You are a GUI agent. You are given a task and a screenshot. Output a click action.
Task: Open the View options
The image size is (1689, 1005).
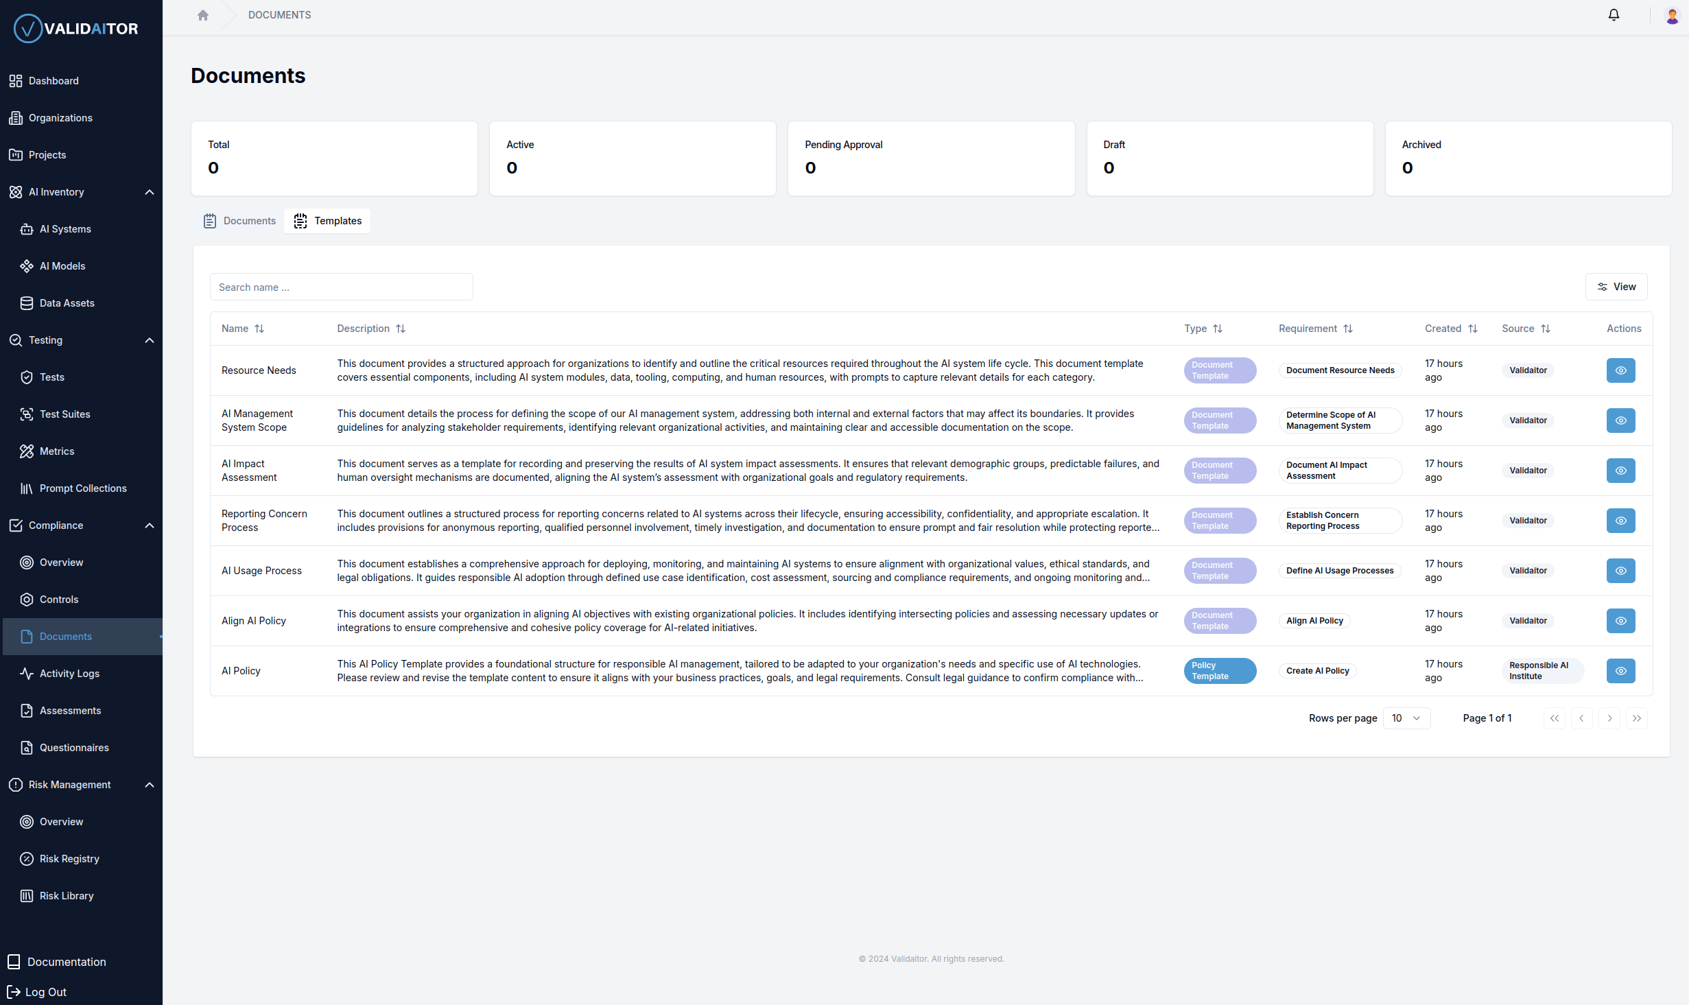click(1617, 286)
